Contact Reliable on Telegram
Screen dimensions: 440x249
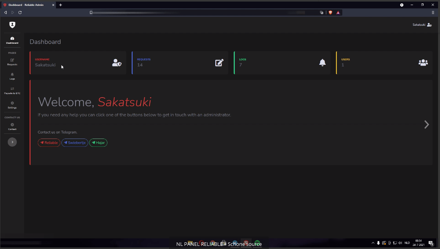point(49,143)
